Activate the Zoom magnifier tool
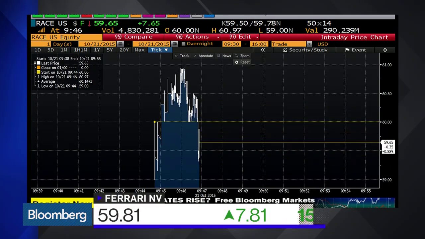Viewport: 425px width, 239px height. 242,56
